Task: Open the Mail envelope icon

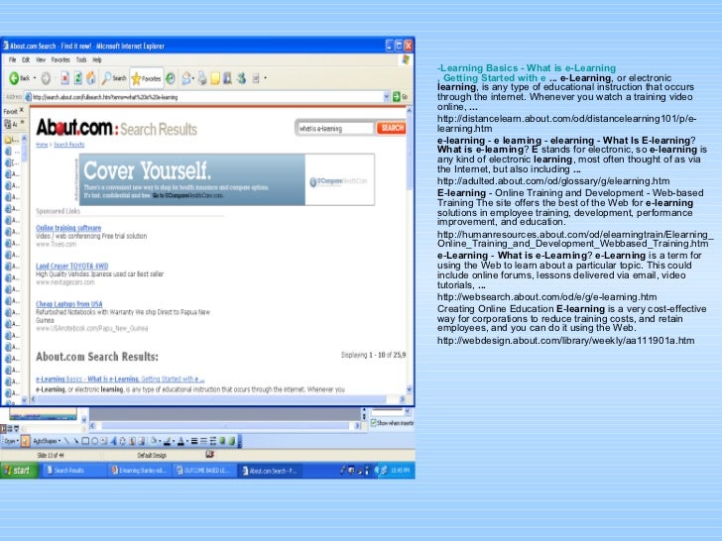Action: (x=185, y=78)
